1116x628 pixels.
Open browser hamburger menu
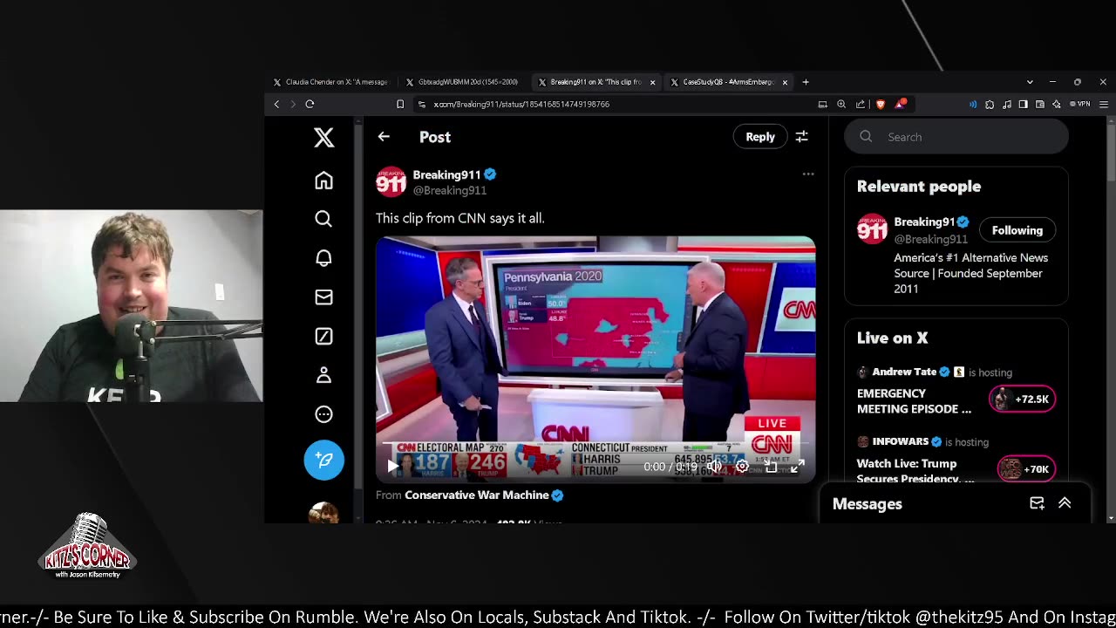click(1103, 104)
